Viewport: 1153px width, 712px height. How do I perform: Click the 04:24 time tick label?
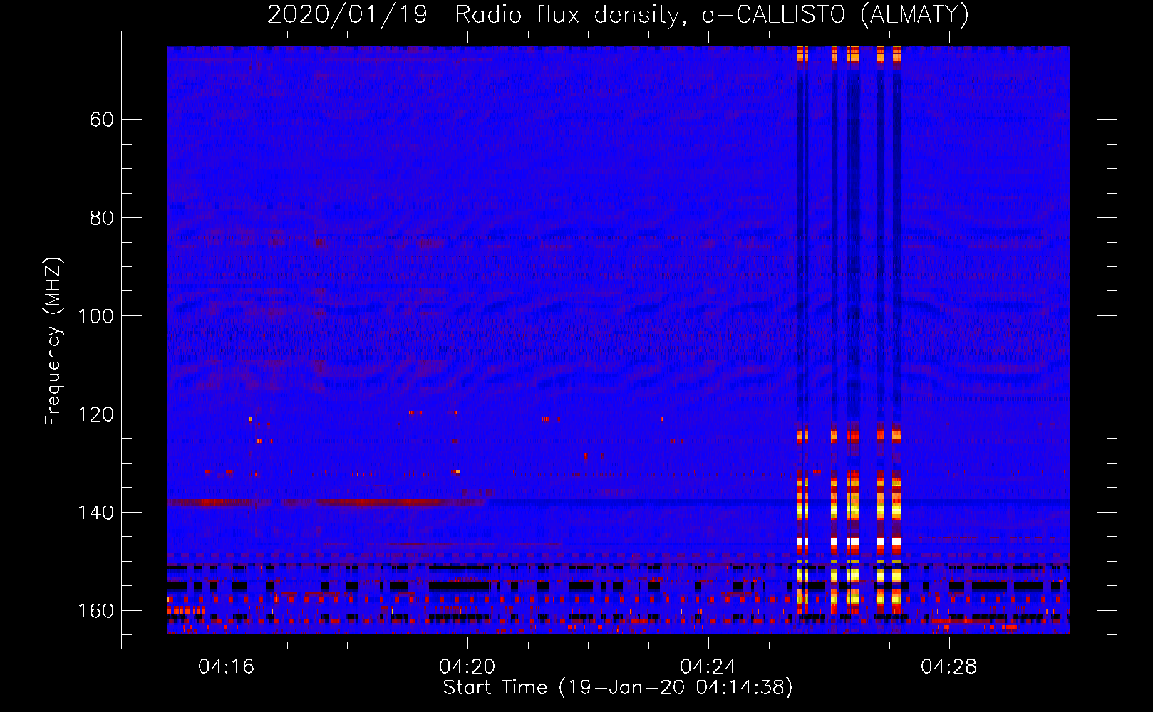click(x=708, y=667)
